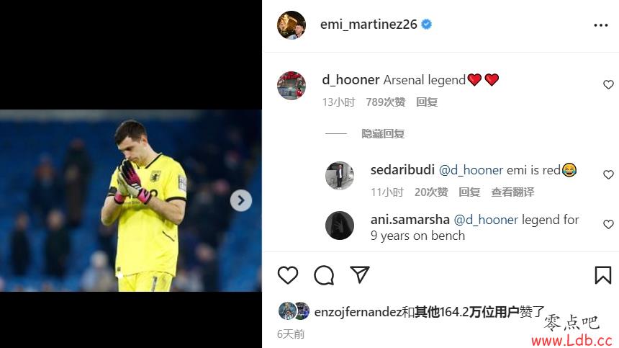619x348 pixels.
Task: Reply to sedaribudi's comment 回复
Action: point(469,192)
